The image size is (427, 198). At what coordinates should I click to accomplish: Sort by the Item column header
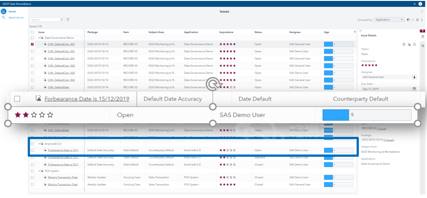pos(126,32)
